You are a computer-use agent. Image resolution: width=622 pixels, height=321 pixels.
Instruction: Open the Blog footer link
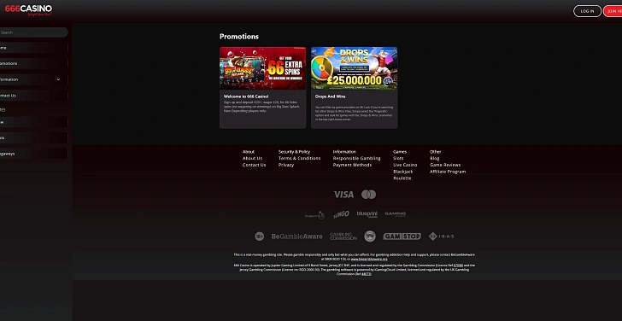pos(434,159)
